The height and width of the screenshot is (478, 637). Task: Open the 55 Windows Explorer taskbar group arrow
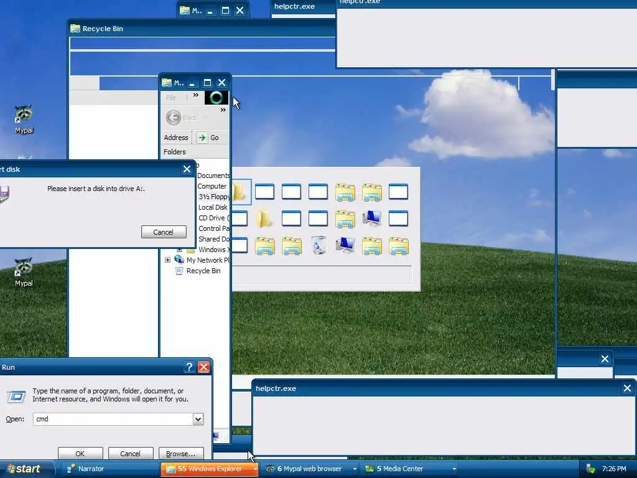(x=255, y=469)
